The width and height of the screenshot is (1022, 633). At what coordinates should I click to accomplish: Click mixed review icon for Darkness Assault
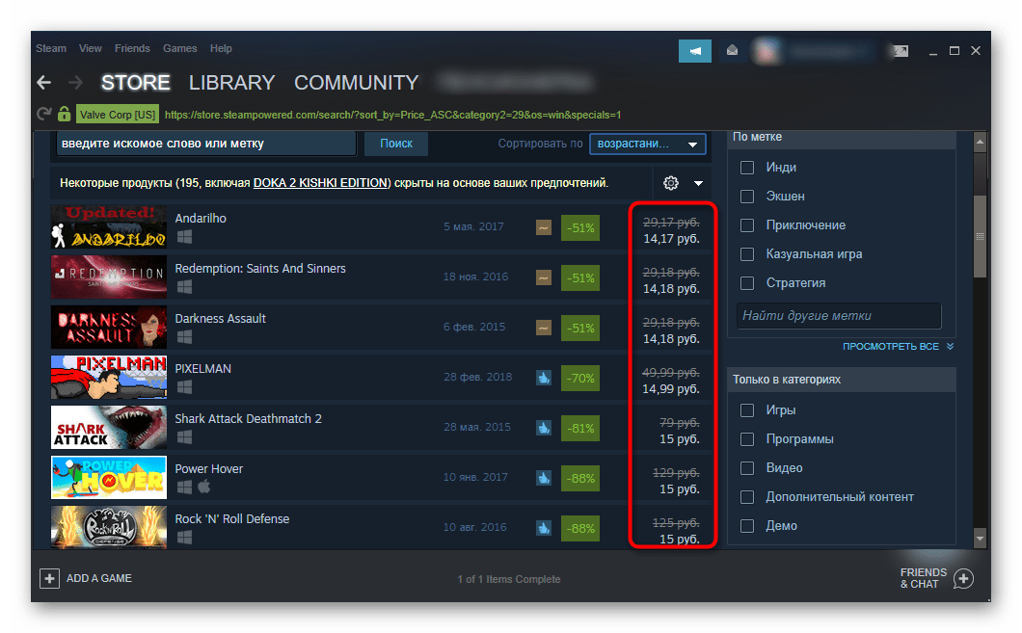click(x=544, y=328)
